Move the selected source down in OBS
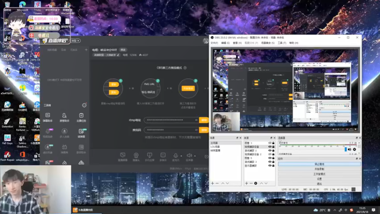The width and height of the screenshot is (380, 214). click(x=266, y=183)
